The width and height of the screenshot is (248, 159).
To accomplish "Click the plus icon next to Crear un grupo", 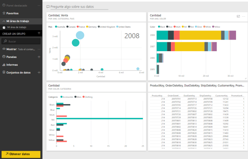I will [39, 34].
